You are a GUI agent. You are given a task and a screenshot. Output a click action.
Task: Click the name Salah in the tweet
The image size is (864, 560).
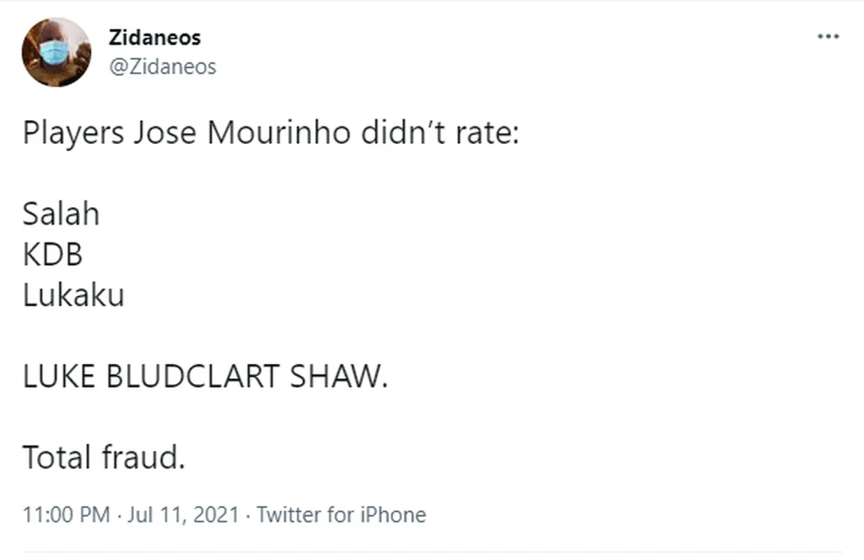tap(61, 214)
